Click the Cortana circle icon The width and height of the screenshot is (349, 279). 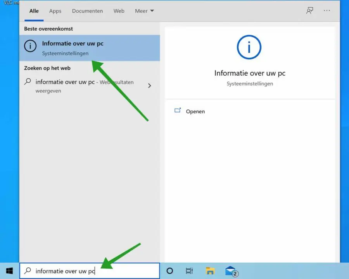coord(169,271)
